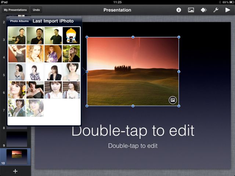
Task: Open the Info inspector icon
Action: pos(178,10)
